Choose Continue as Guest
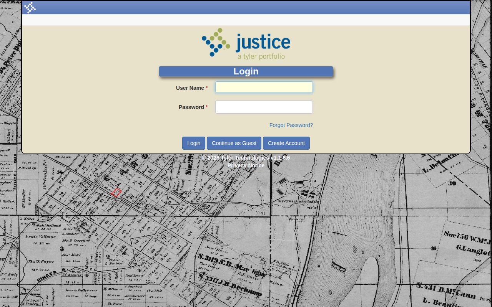 pyautogui.click(x=234, y=143)
